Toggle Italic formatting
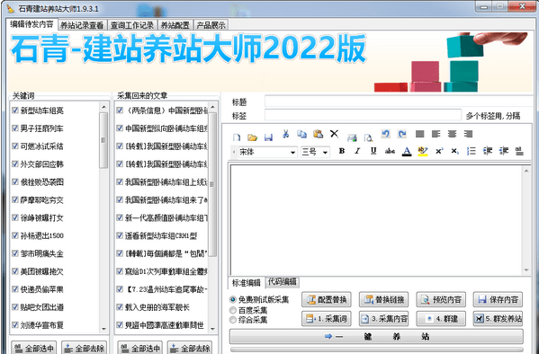The image size is (539, 354). 357,151
